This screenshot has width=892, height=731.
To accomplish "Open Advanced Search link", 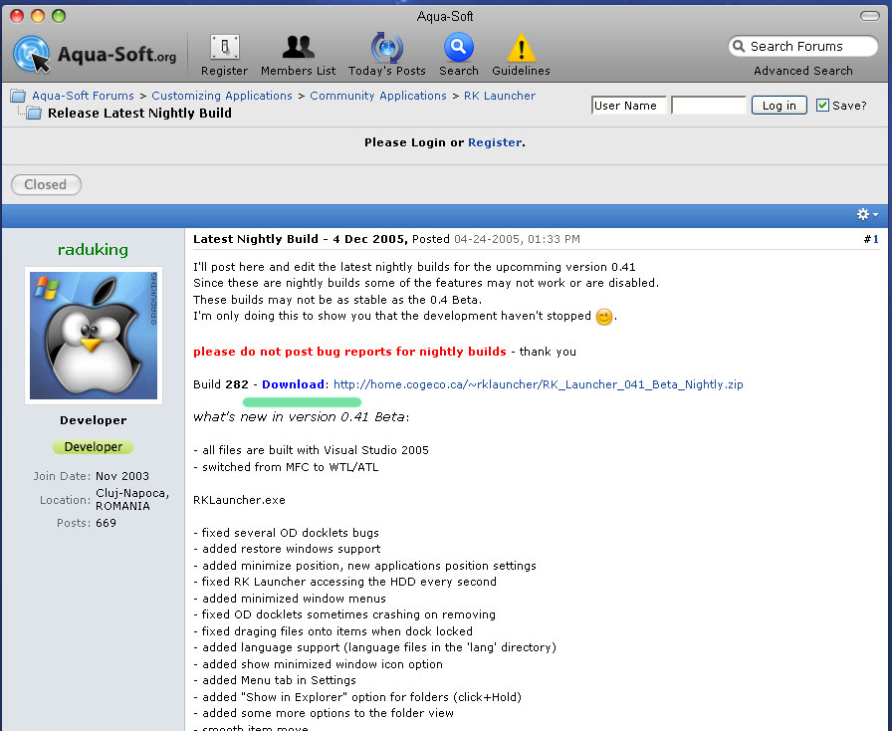I will pos(802,71).
